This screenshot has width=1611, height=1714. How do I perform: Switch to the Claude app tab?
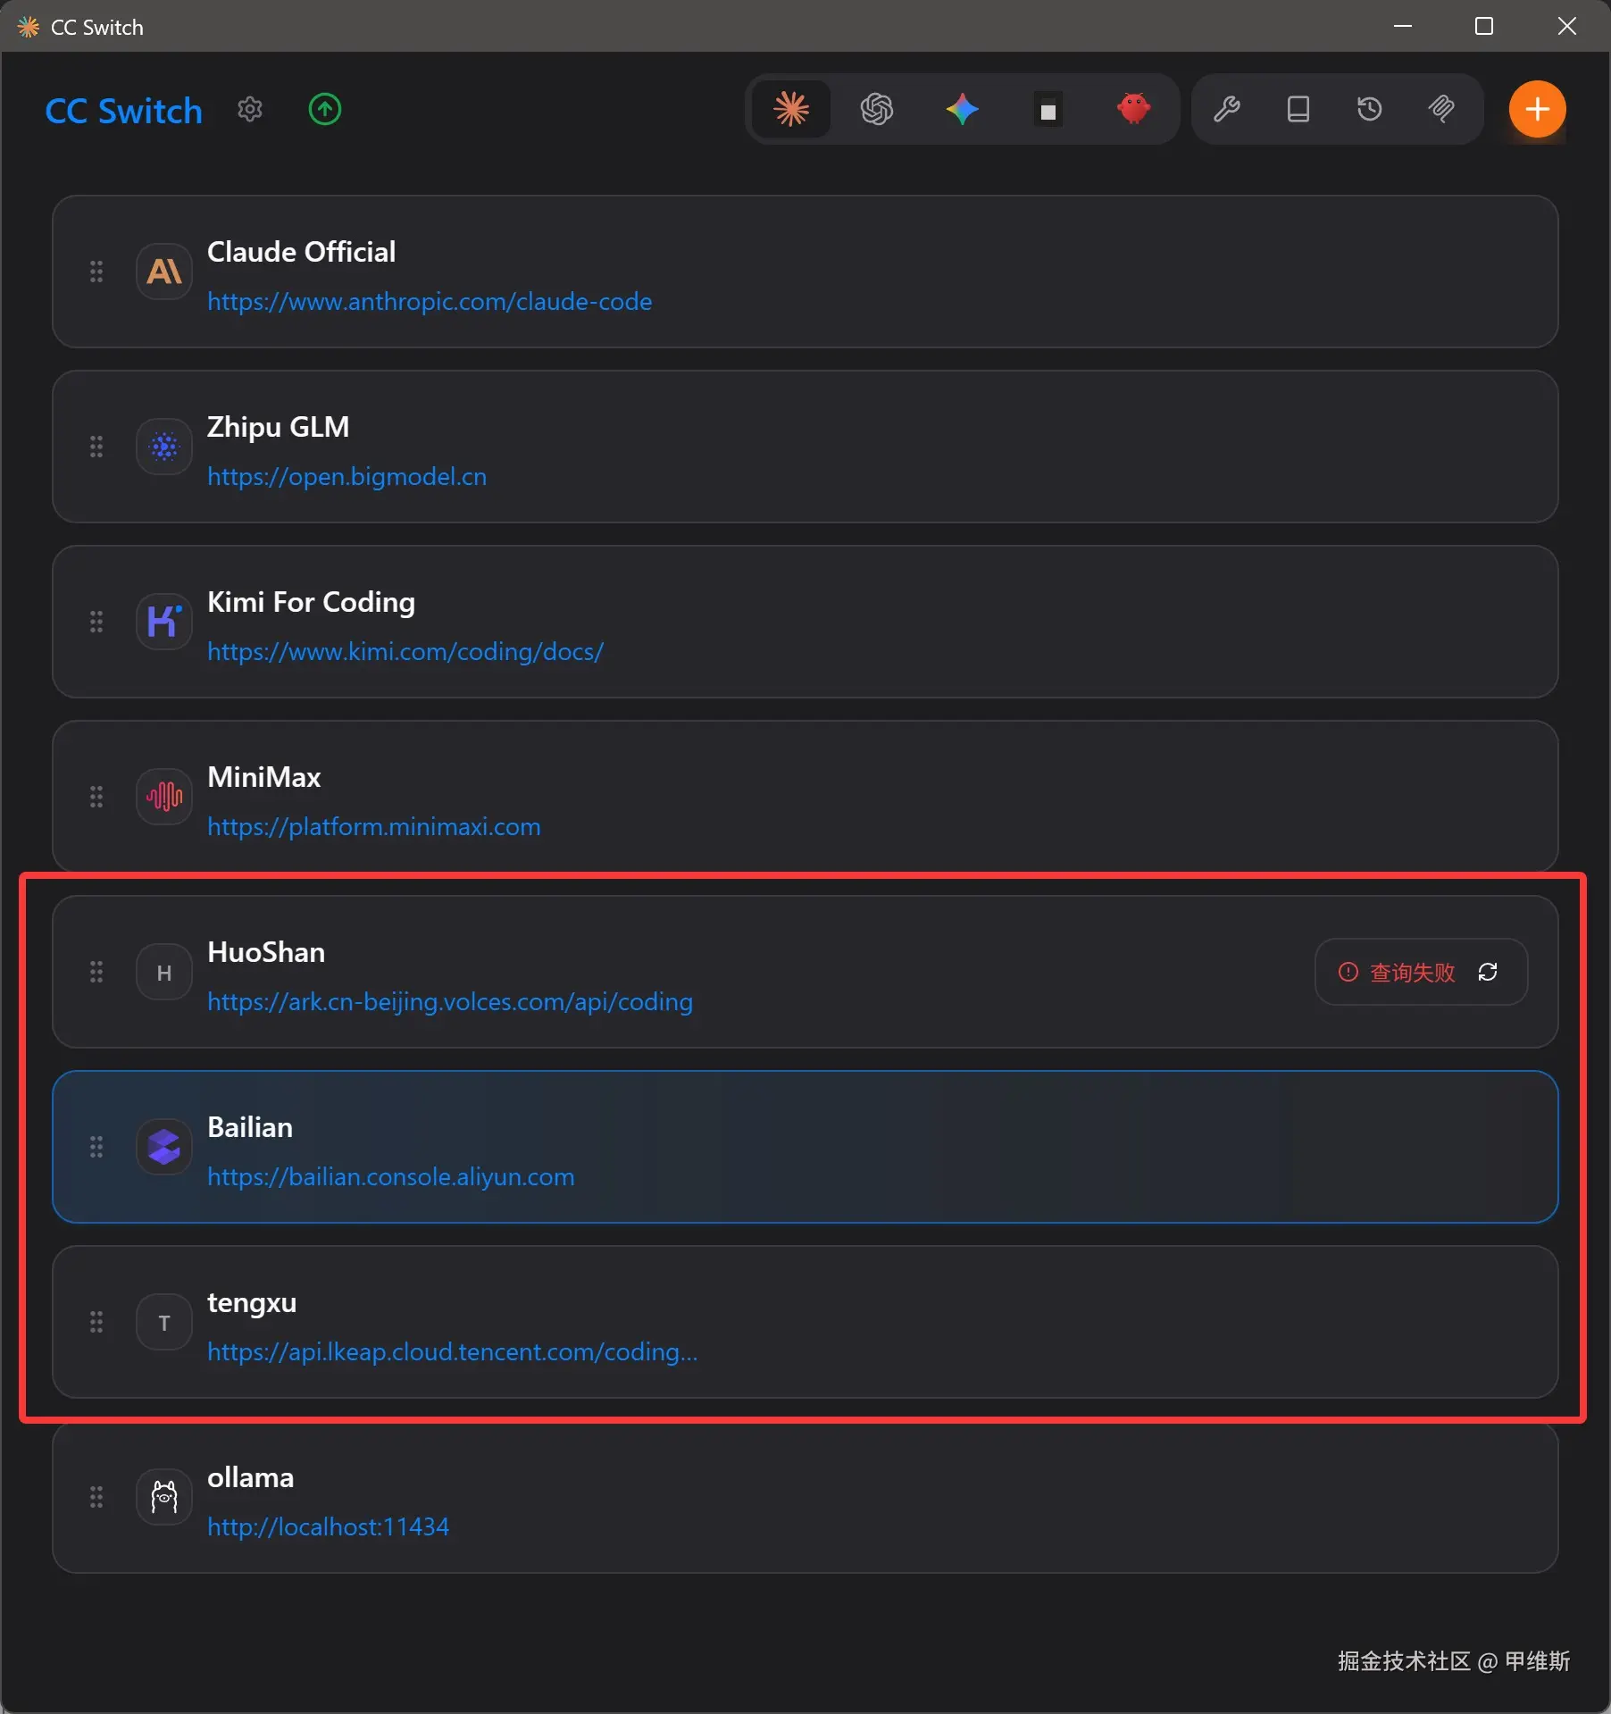pos(791,110)
